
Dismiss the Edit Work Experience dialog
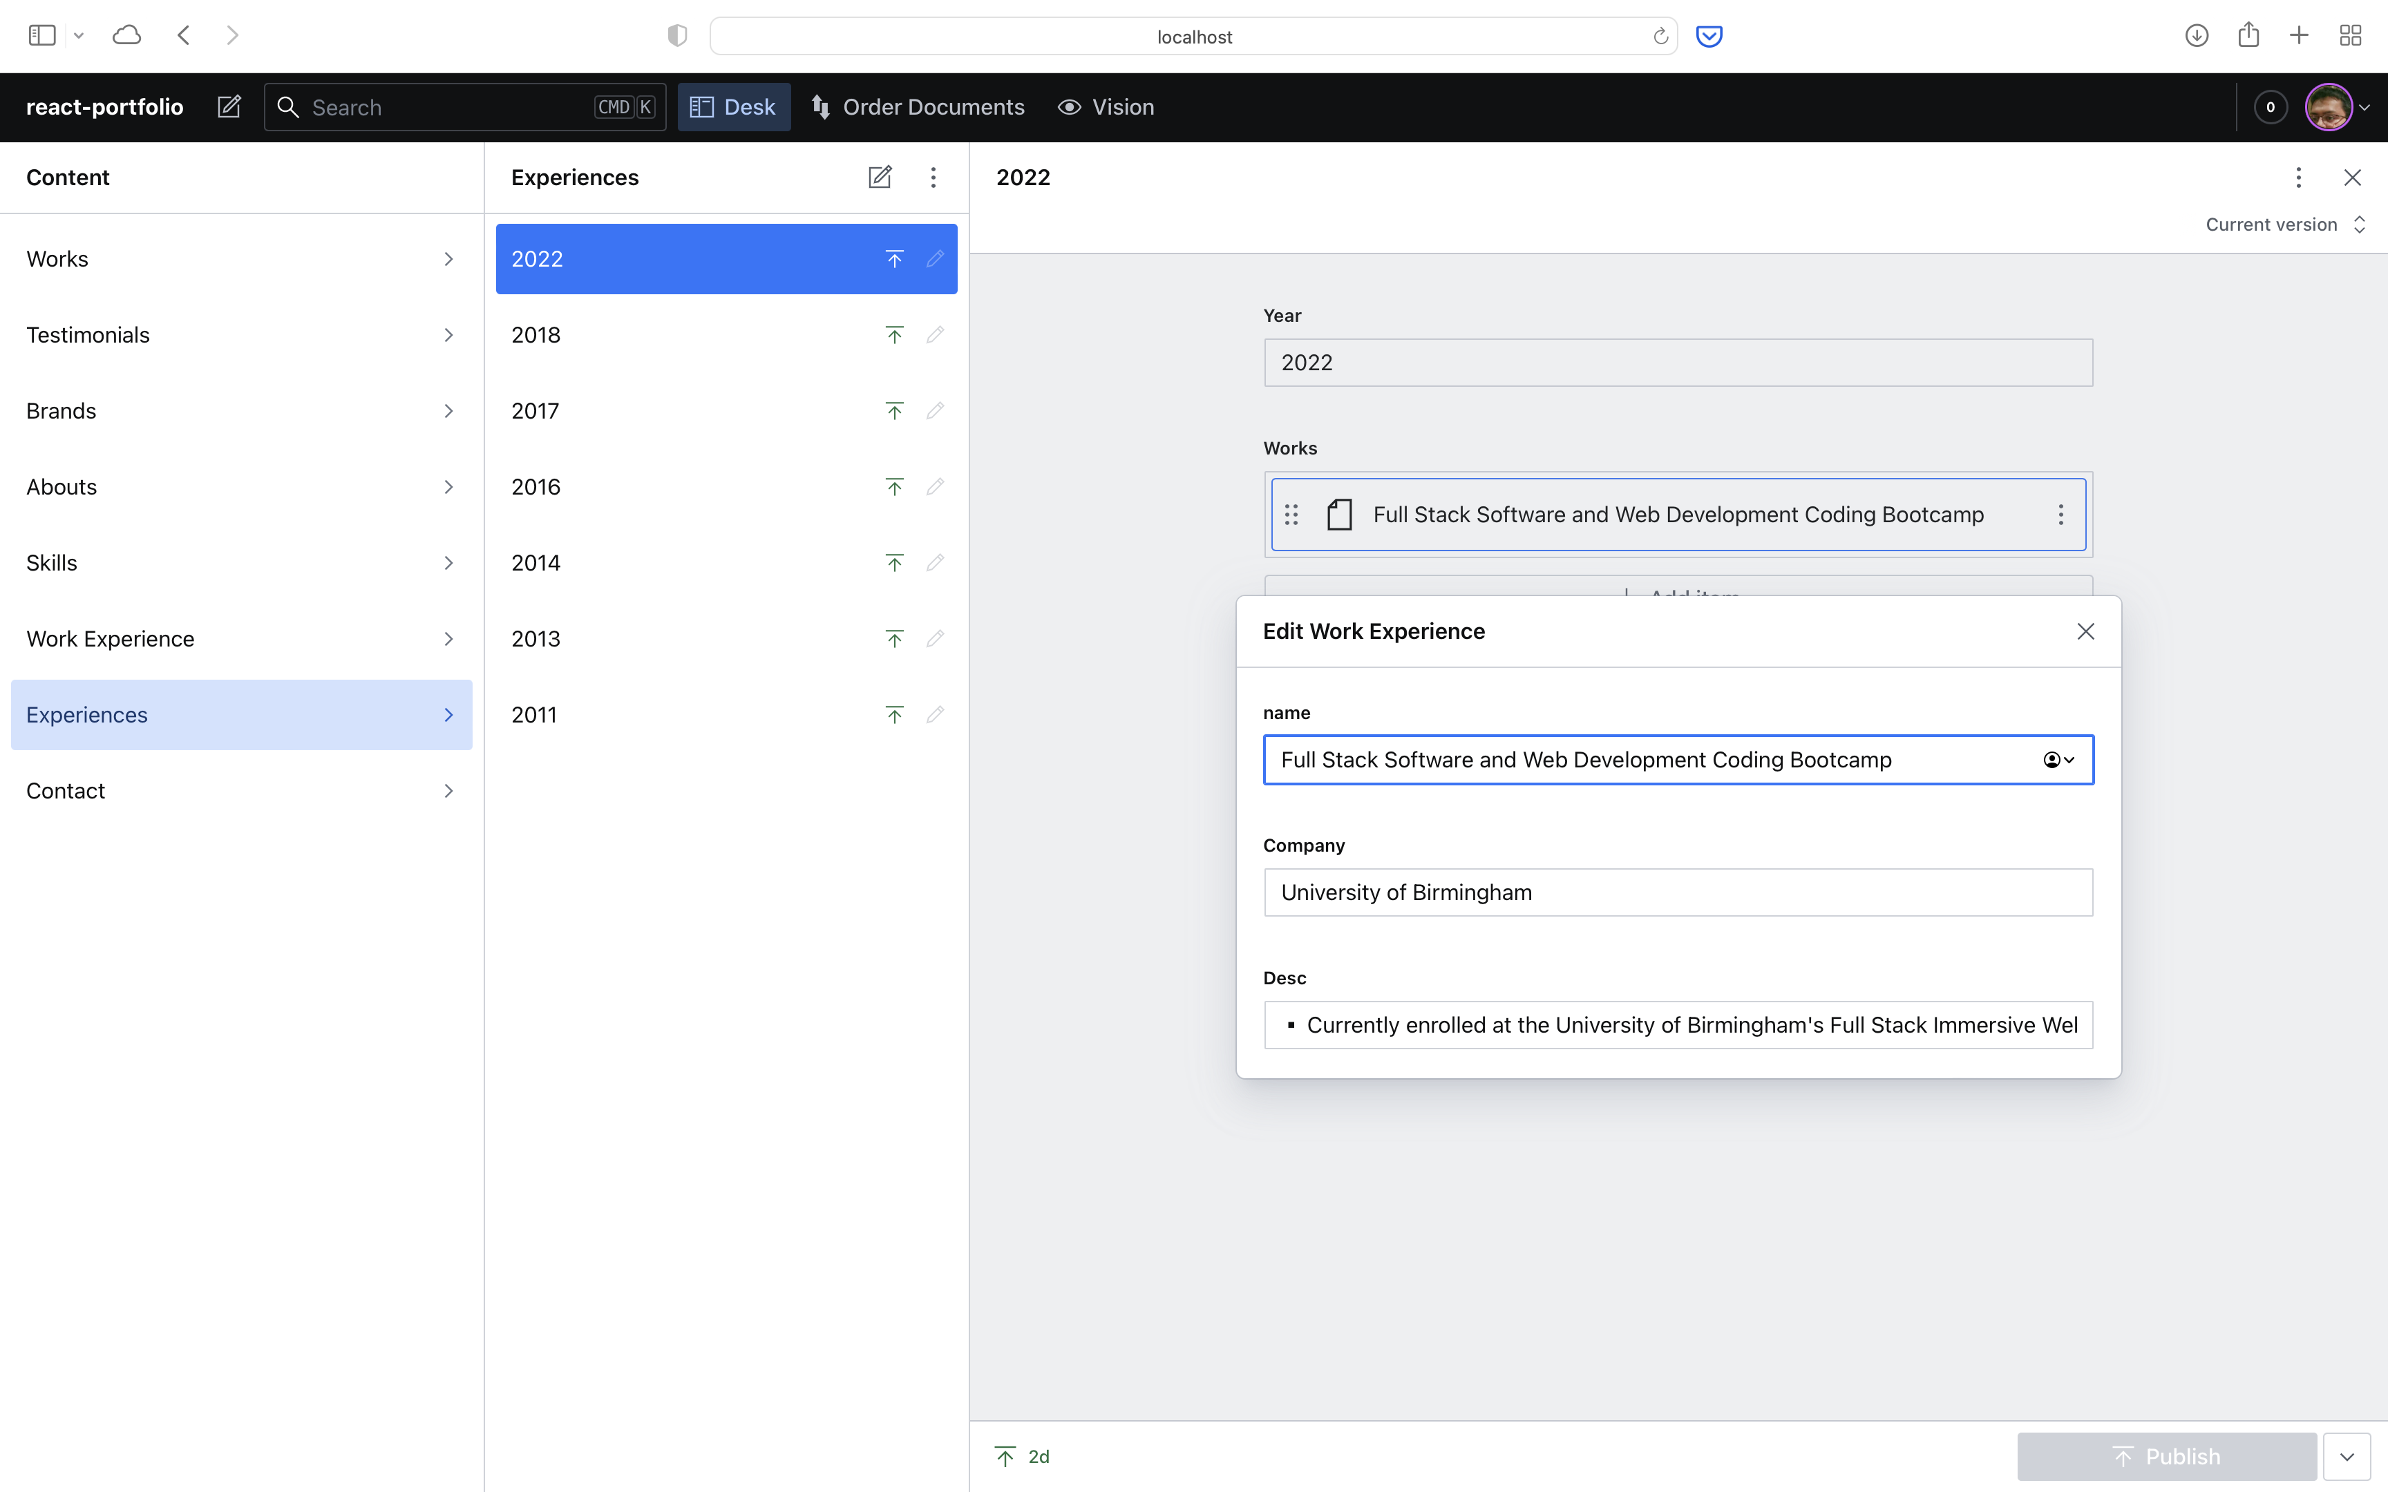tap(2085, 631)
